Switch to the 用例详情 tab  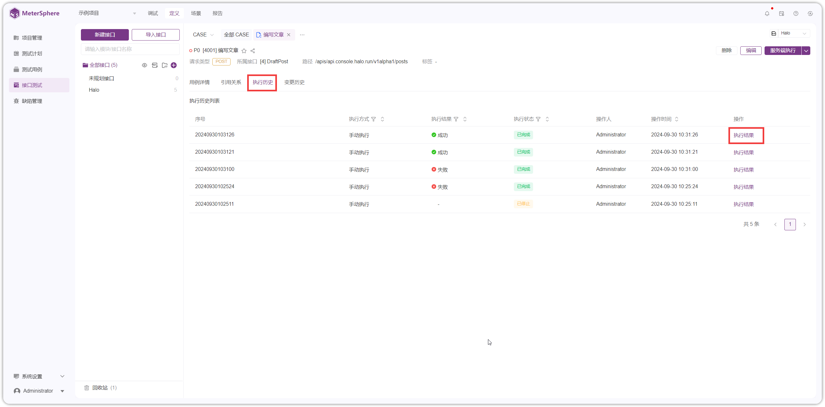tap(199, 82)
